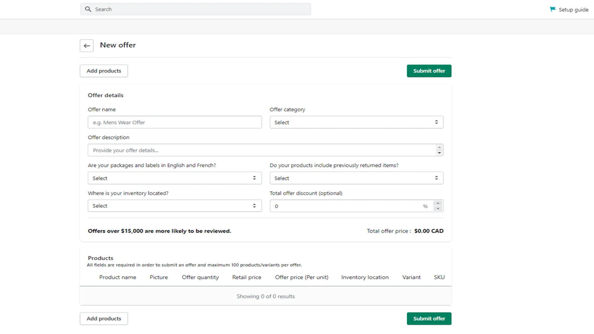This screenshot has height=334, width=594.
Task: Click the Setup guide flag icon
Action: coord(552,9)
